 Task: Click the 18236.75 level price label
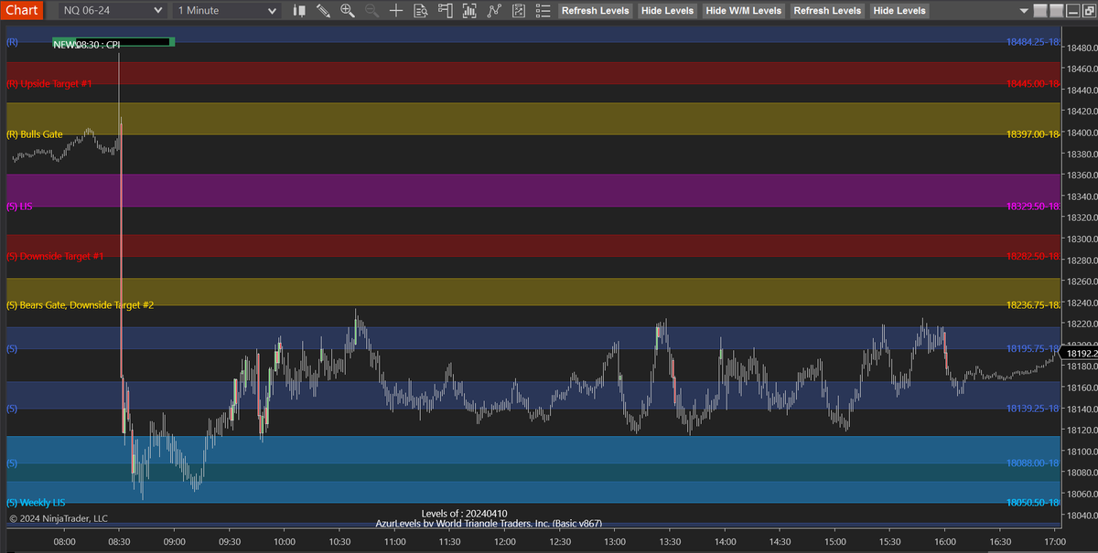1032,304
